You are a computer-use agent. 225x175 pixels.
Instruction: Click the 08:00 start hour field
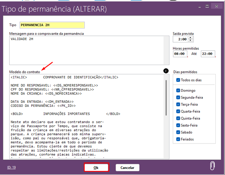[180, 54]
